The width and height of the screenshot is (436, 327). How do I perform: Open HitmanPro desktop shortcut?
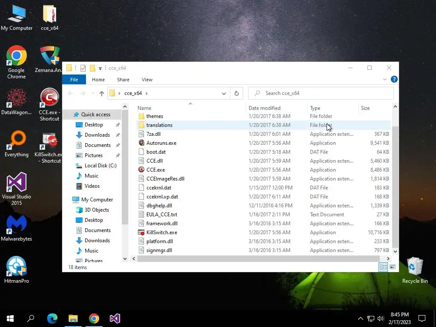[17, 270]
